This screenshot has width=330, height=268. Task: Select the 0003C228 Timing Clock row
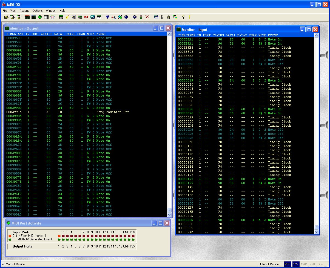[x=245, y=224]
